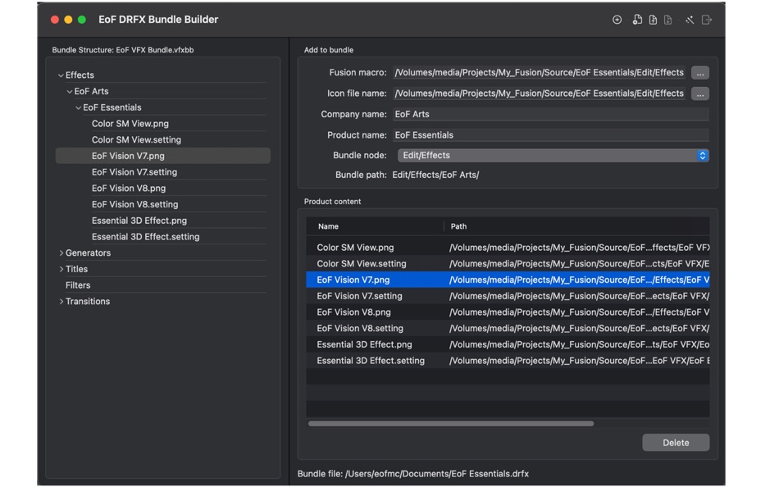Click the new document with plus toolbar icon
This screenshot has height=487, width=779.
click(637, 20)
